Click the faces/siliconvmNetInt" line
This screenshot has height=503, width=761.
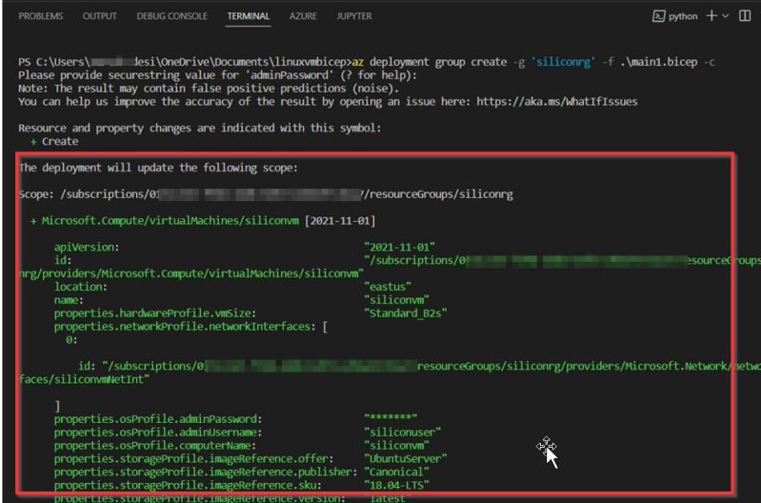click(84, 379)
